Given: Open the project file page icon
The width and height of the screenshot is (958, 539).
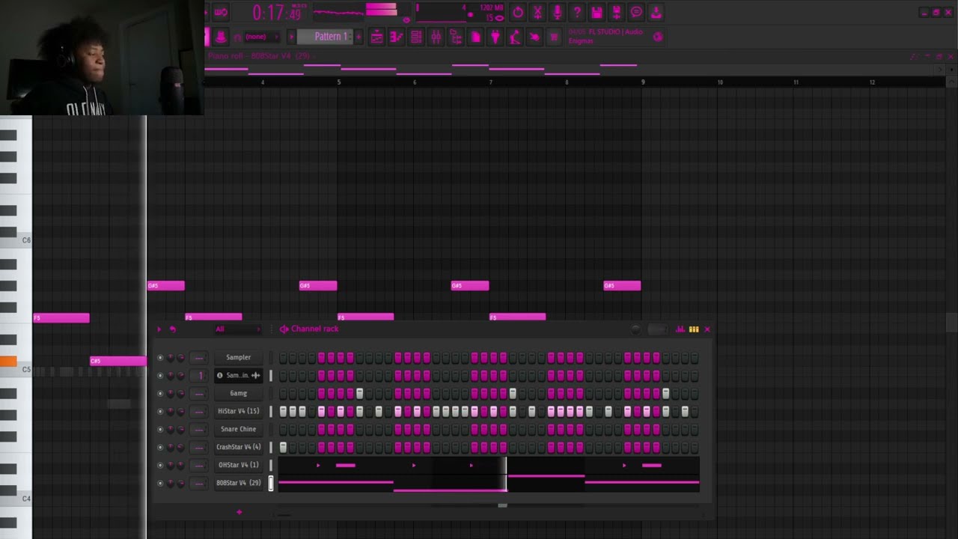Looking at the screenshot, I should (475, 37).
